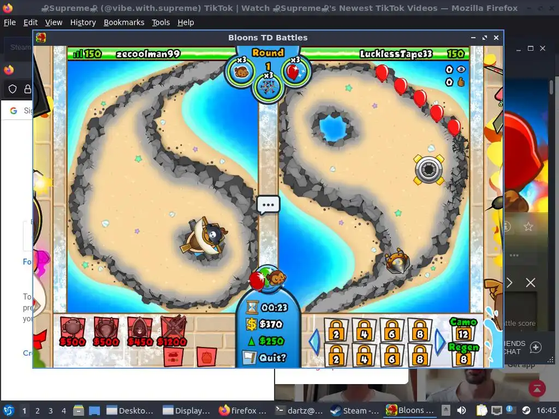Viewport: 559px width, 419px height.
Task: Click the Steam window vertical scrollbar
Action: click(x=551, y=87)
